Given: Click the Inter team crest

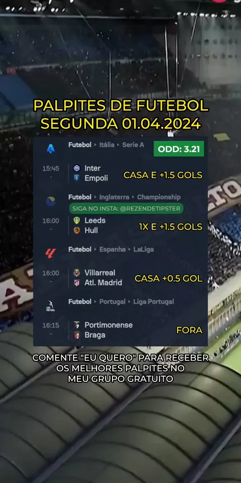Looking at the screenshot, I should tap(76, 168).
